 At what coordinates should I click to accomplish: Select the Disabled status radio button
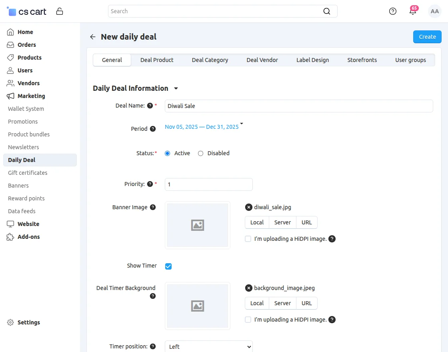tap(201, 153)
